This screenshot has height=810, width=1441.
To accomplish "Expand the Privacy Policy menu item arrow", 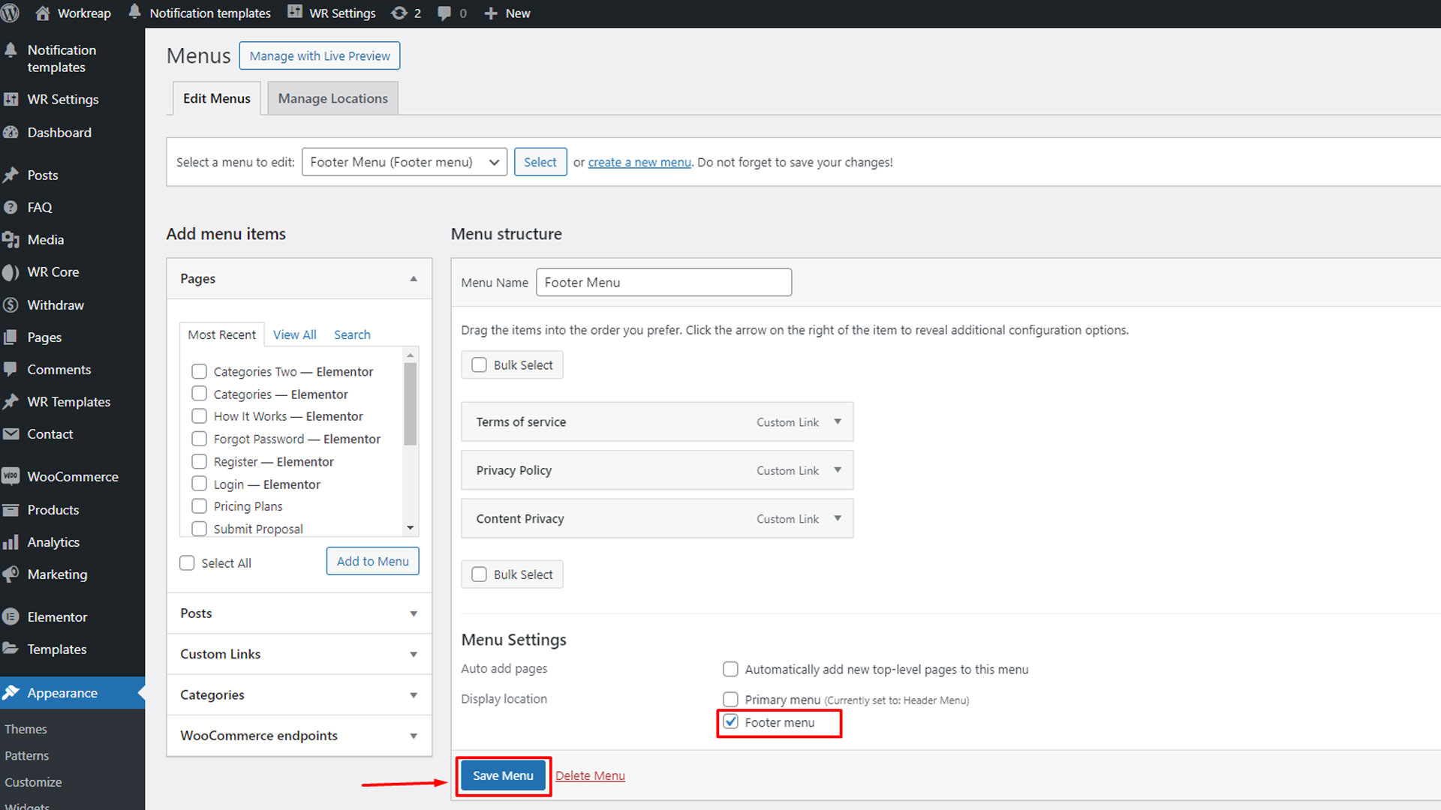I will coord(838,470).
